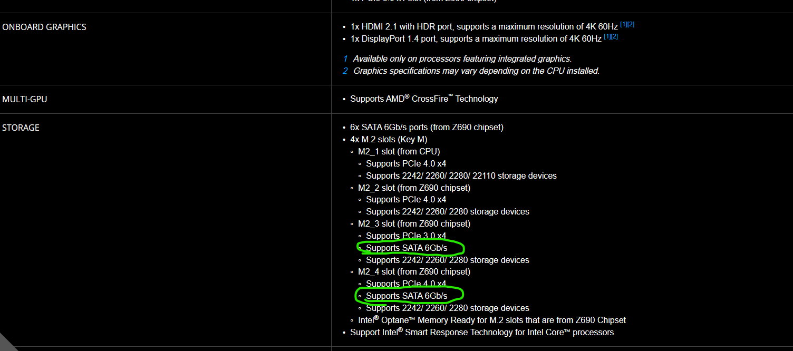Viewport: 793px width, 351px height.
Task: Click the 6x SATA 6Gb/s ports line
Action: [x=427, y=128]
